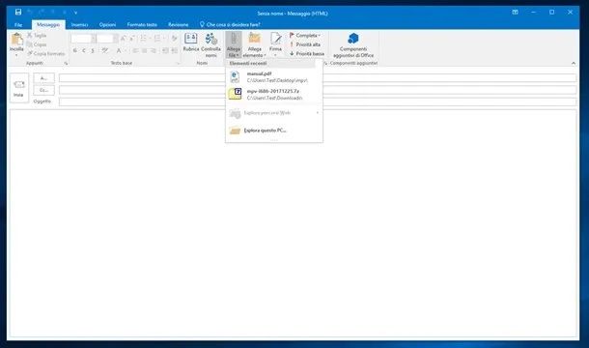The image size is (589, 348).
Task: Choose manual.pdf from recent items
Action: pos(274,77)
